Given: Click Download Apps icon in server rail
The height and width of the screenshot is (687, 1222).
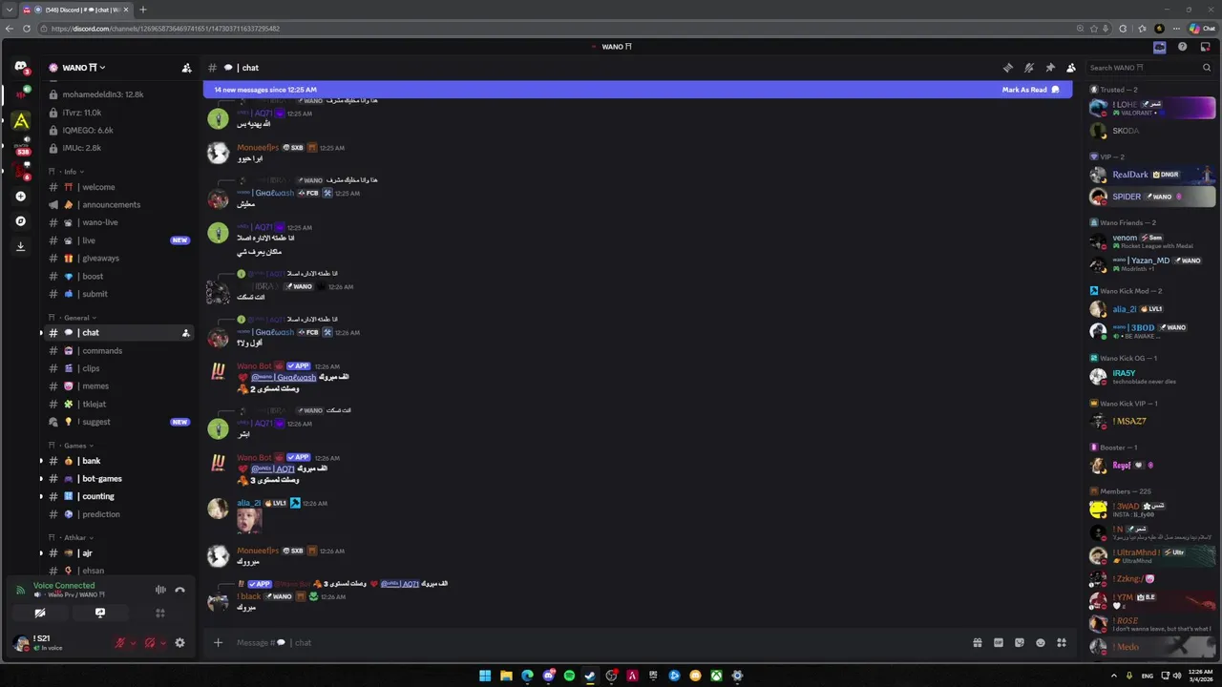Looking at the screenshot, I should pyautogui.click(x=21, y=246).
